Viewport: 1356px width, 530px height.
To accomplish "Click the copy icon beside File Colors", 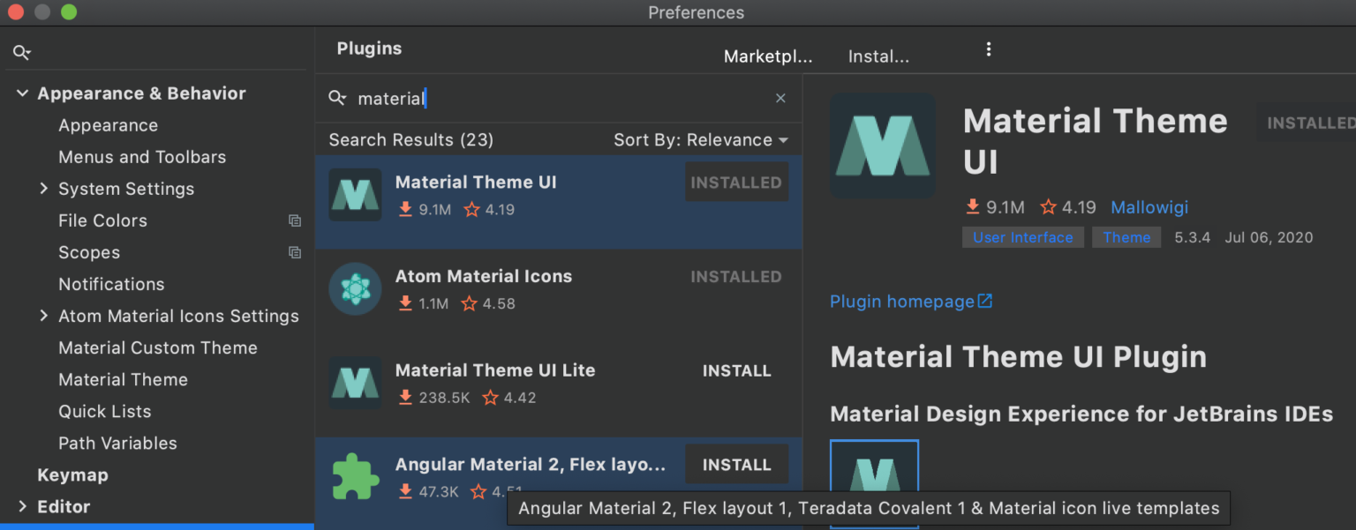I will pos(295,220).
